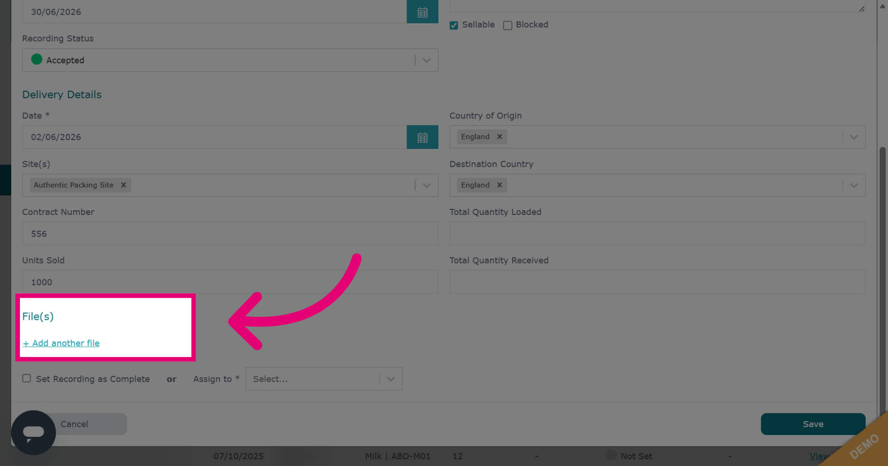Focus the Total Quantity Loaded field

tap(657, 233)
